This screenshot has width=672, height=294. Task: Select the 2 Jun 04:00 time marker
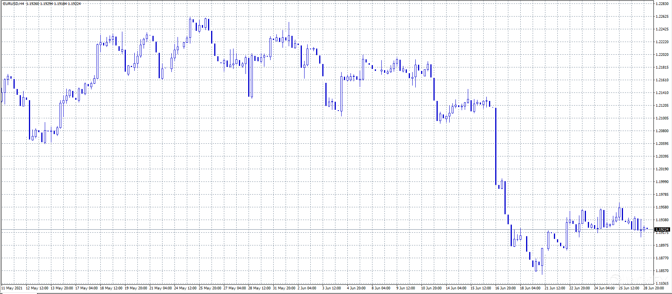click(x=307, y=288)
